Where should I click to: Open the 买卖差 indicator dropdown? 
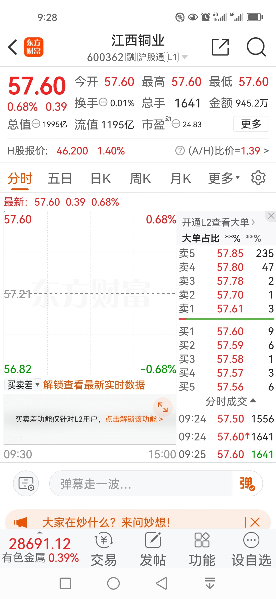23,385
